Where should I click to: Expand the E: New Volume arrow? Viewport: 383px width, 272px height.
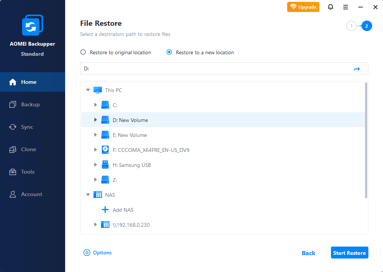pos(96,135)
